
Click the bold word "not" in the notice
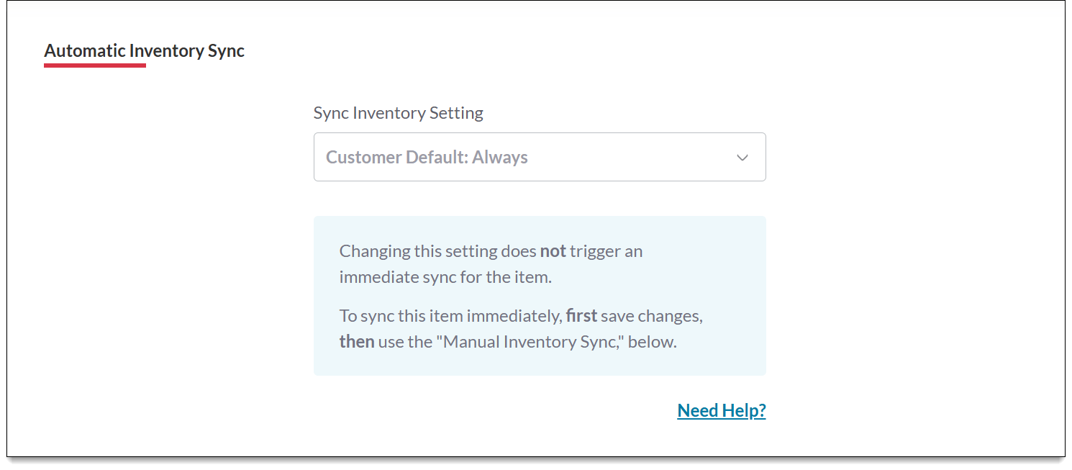pos(553,251)
